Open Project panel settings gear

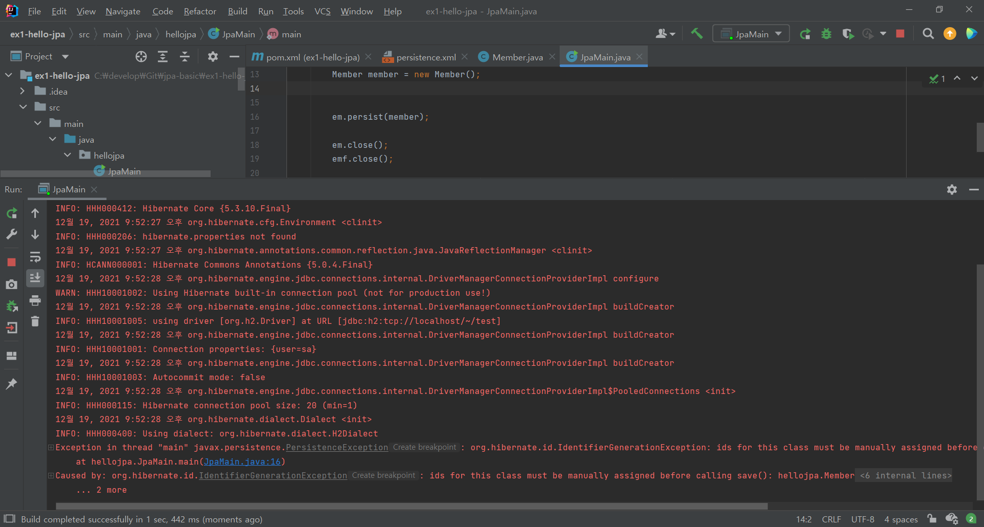213,56
